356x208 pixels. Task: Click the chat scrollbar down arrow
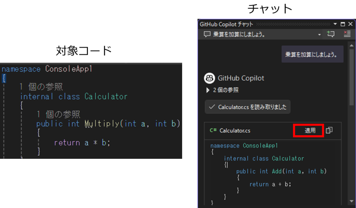[x=352, y=201]
